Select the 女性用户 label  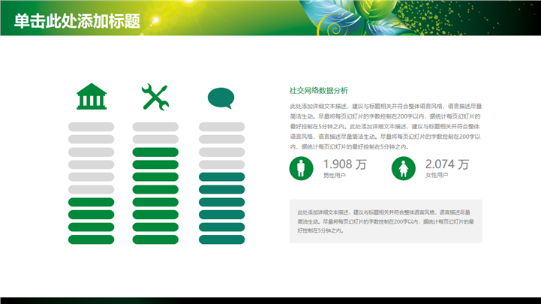tap(436, 176)
